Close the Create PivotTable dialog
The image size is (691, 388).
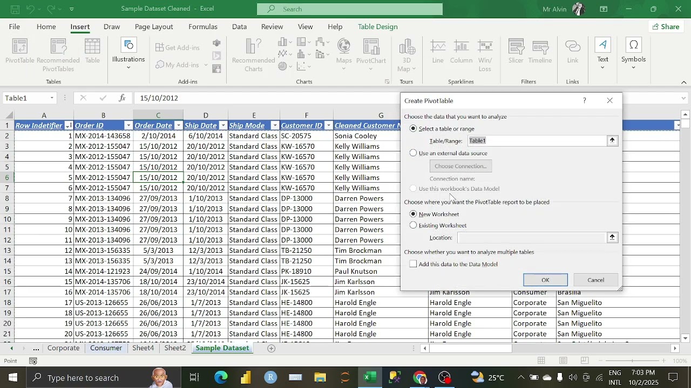(x=610, y=101)
